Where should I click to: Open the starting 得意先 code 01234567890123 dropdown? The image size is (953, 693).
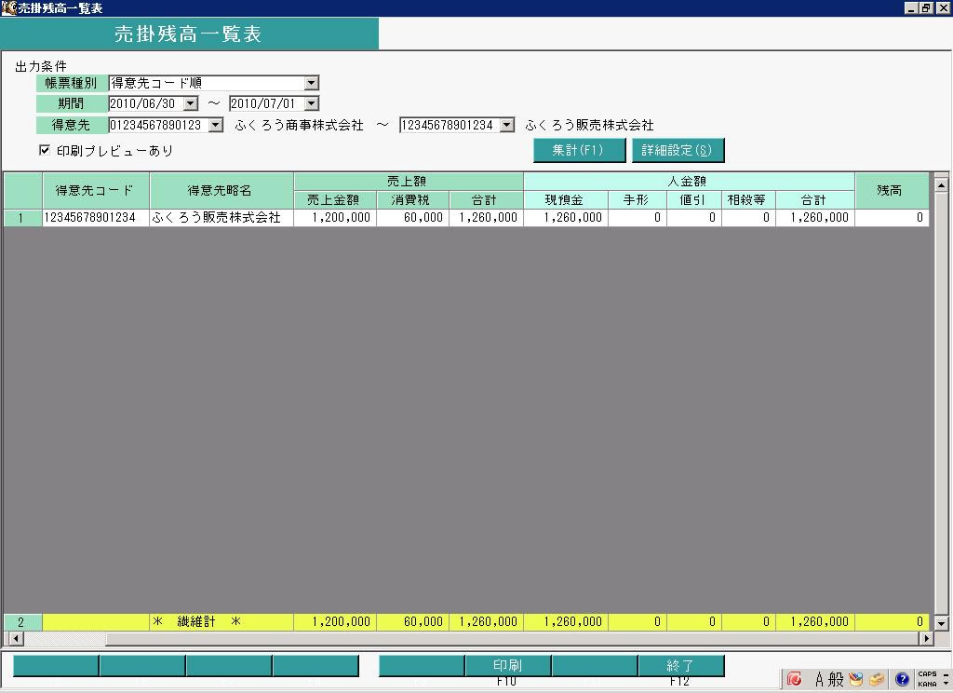point(216,125)
